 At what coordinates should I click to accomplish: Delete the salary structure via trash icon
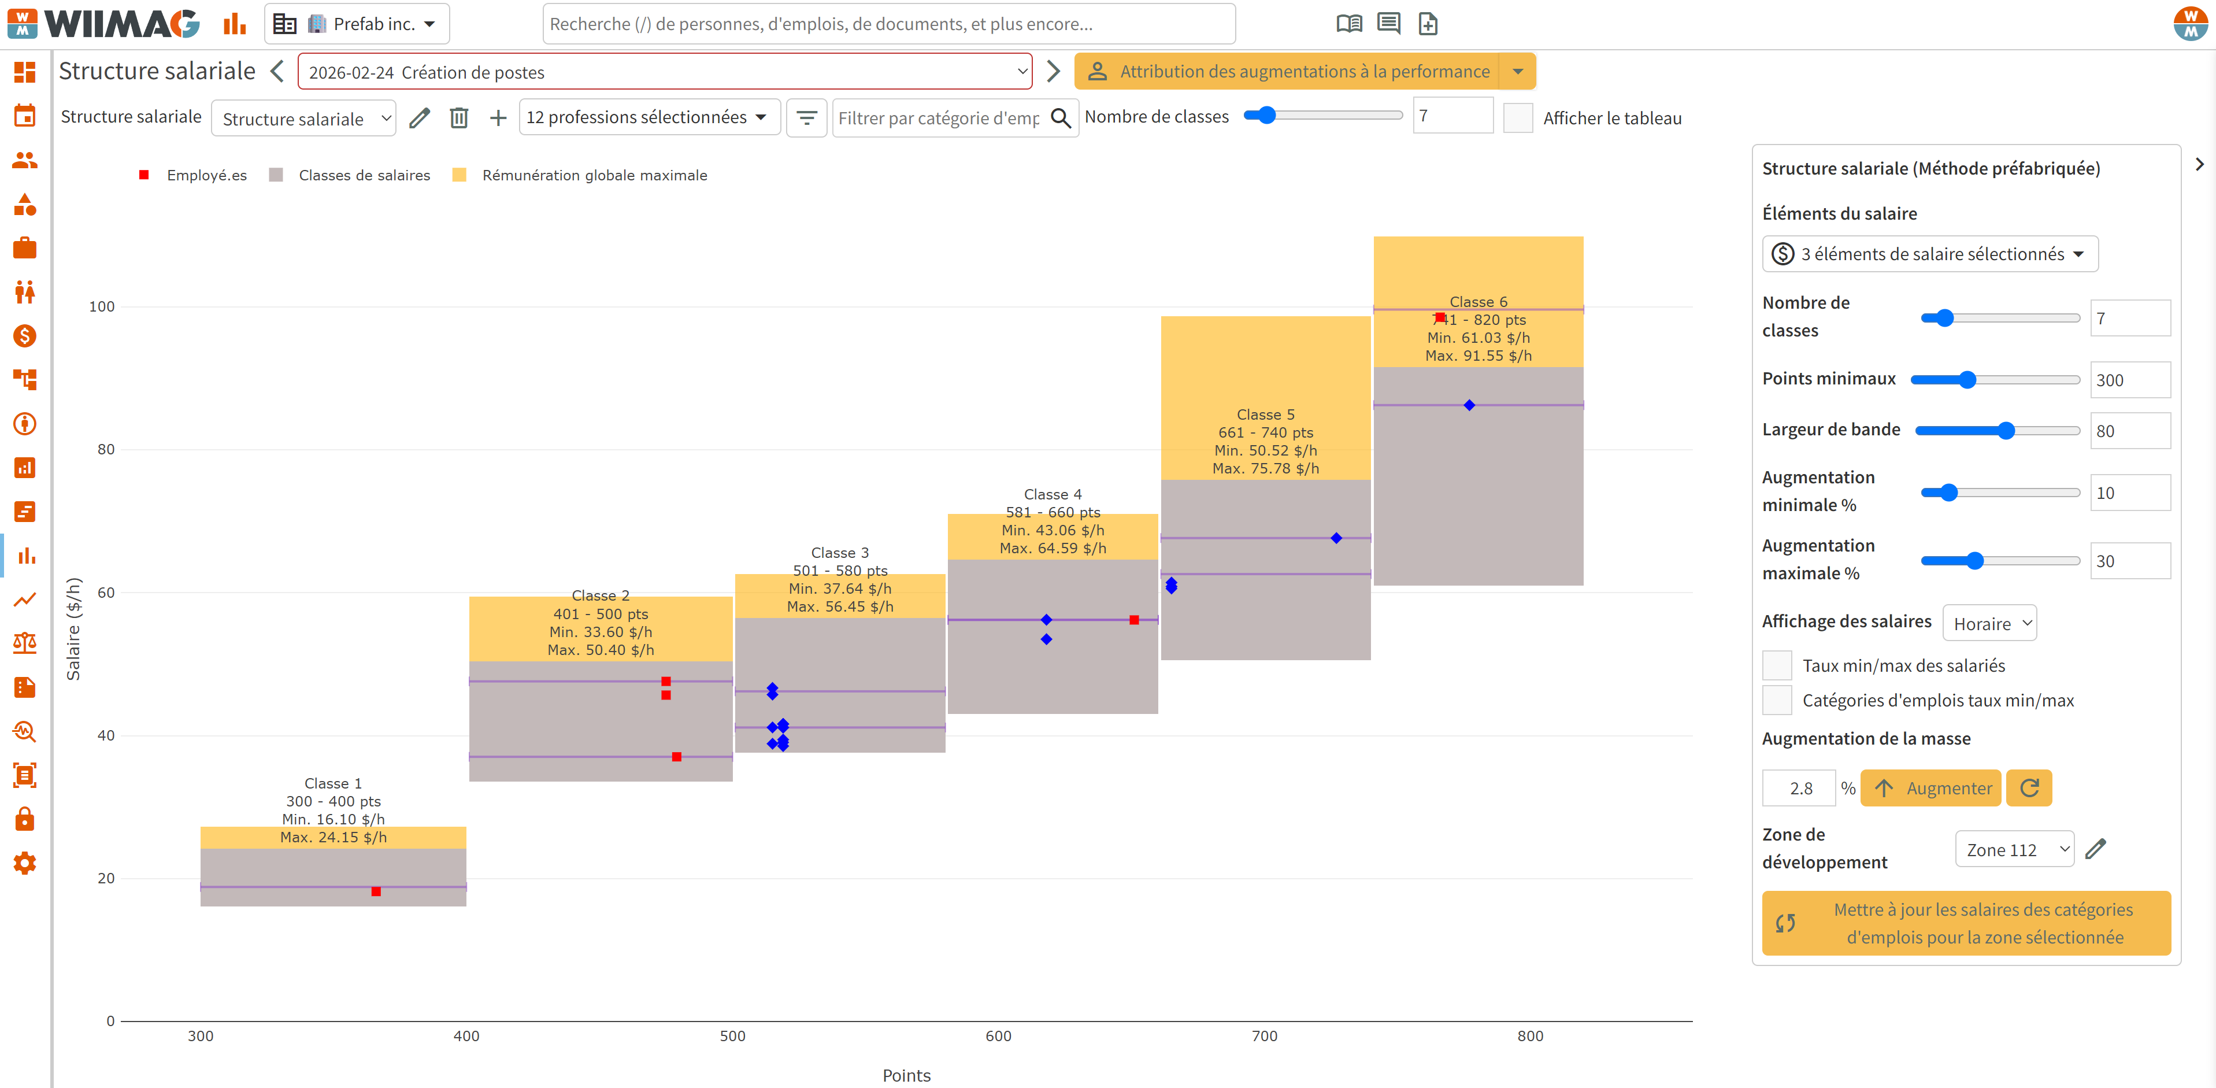click(x=458, y=118)
